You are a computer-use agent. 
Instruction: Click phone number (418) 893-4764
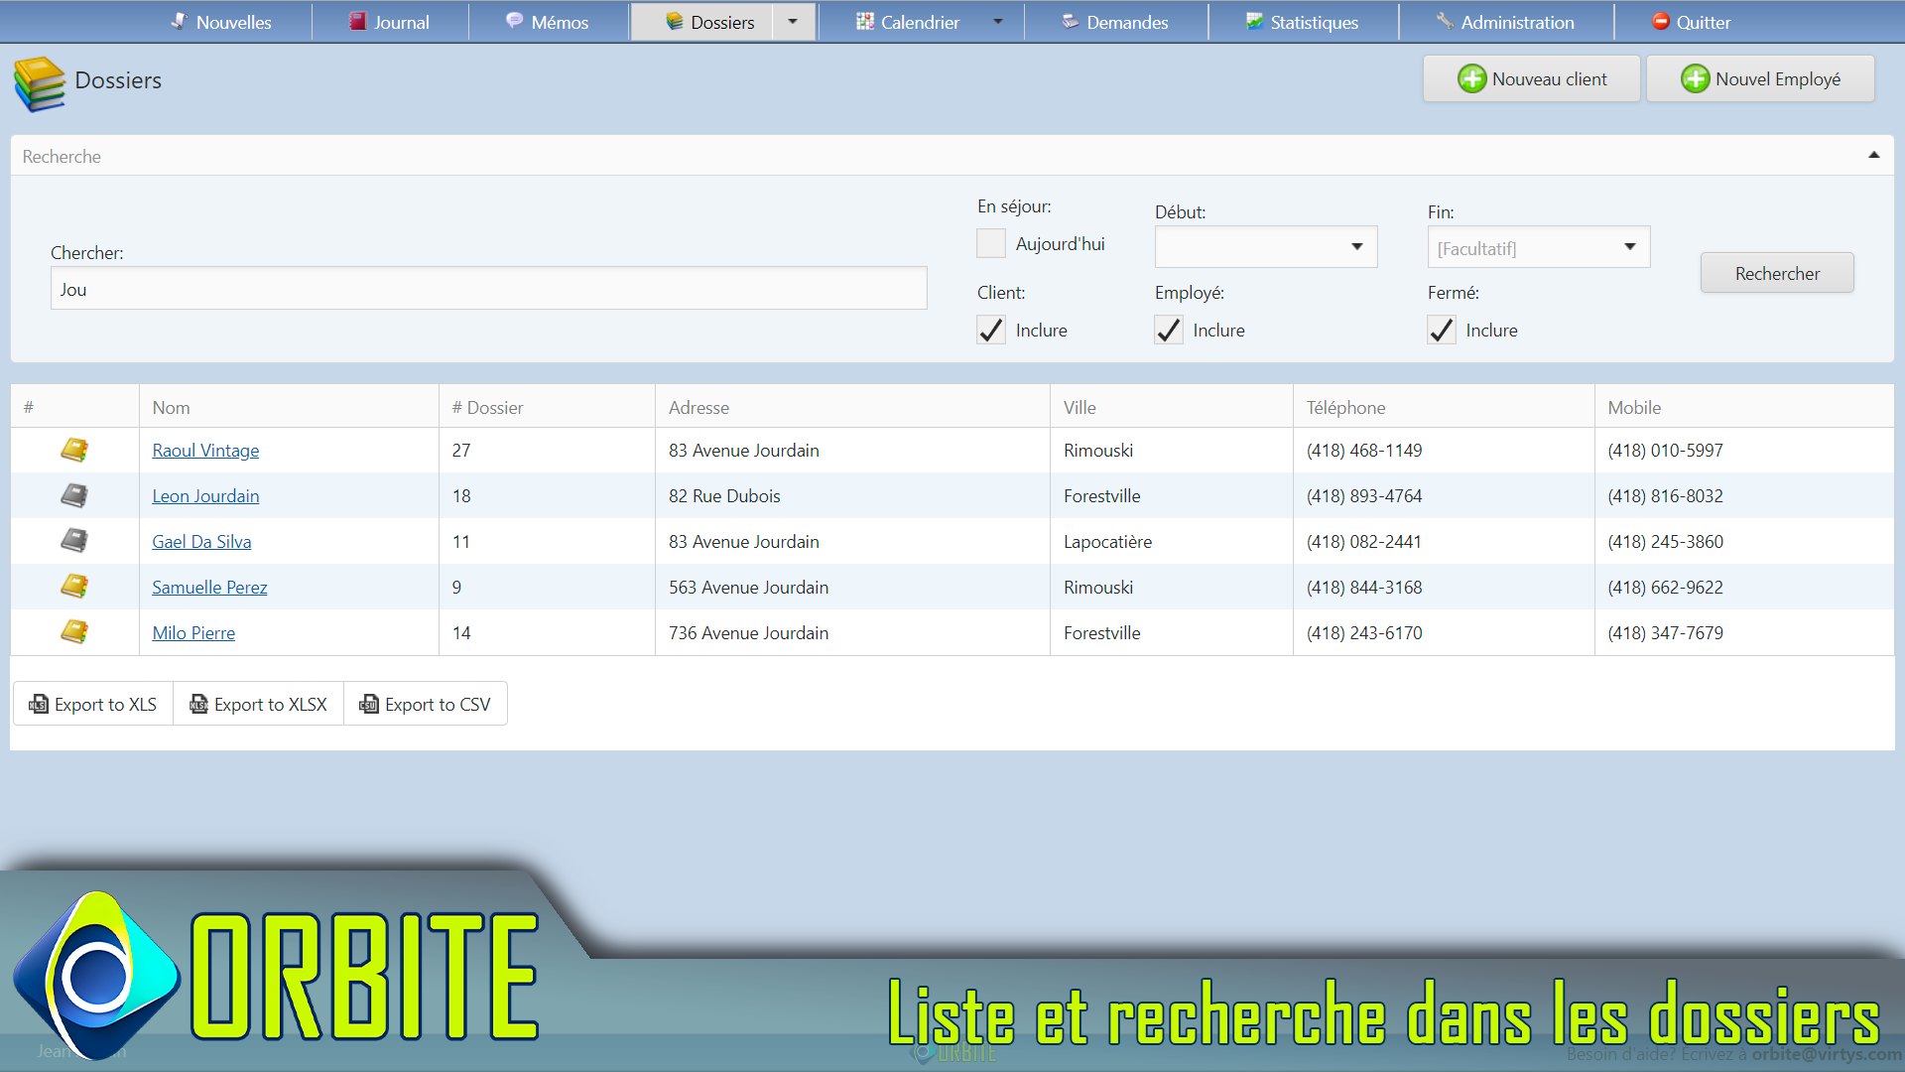(x=1364, y=496)
